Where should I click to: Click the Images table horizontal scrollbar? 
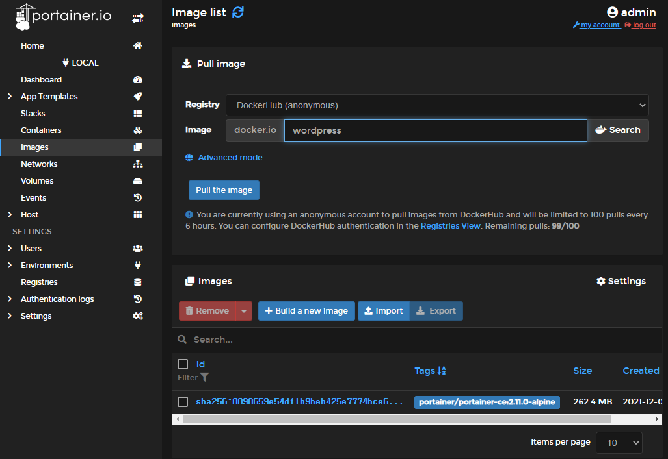(x=397, y=419)
